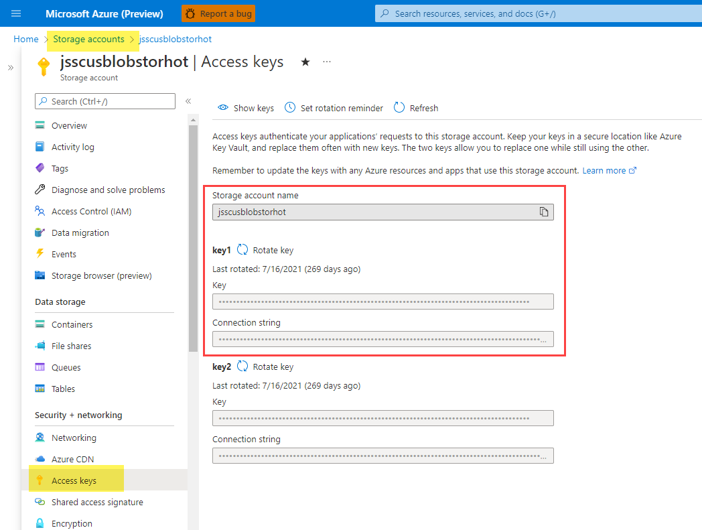Image resolution: width=702 pixels, height=530 pixels.
Task: Click the left menu vertical scrollbar
Action: point(193,235)
